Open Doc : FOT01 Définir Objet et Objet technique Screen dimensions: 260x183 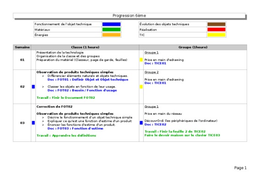coord(88,80)
